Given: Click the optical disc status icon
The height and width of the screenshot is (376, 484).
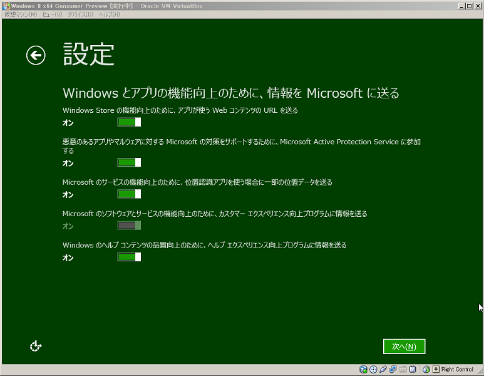Looking at the screenshot, I should pyautogui.click(x=373, y=370).
